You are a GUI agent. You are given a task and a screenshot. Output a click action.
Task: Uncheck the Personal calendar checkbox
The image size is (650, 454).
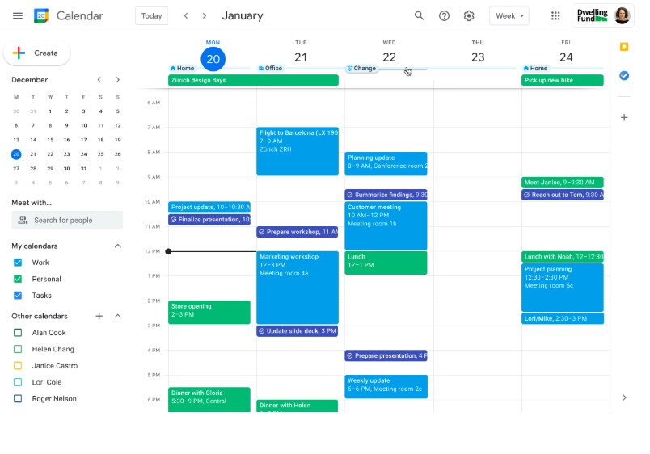[x=18, y=279]
